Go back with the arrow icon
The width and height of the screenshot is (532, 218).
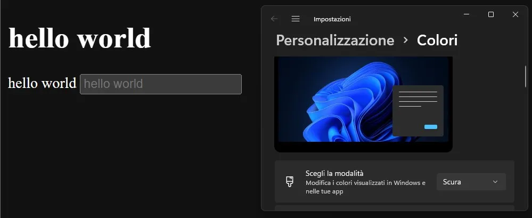(274, 19)
